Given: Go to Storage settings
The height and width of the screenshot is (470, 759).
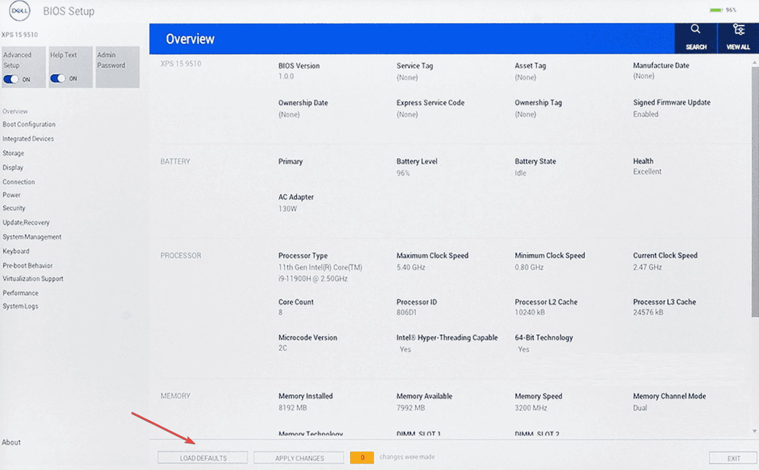Looking at the screenshot, I should tap(13, 153).
